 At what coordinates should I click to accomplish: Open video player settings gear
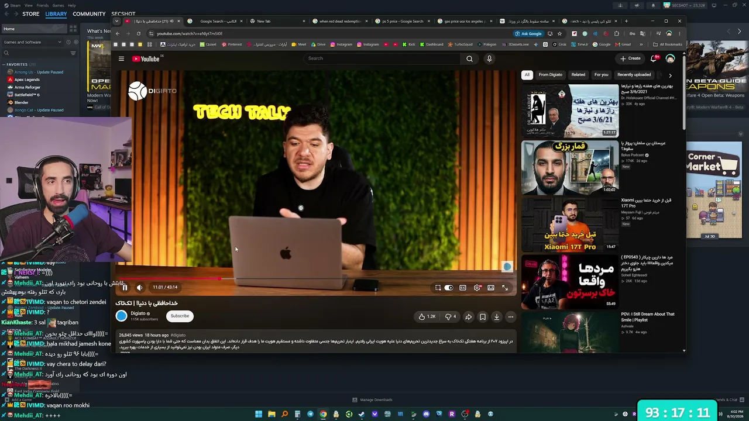(x=477, y=288)
